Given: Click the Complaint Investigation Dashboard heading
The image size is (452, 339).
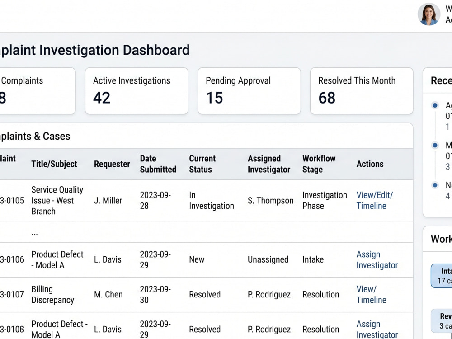Looking at the screenshot, I should (94, 50).
